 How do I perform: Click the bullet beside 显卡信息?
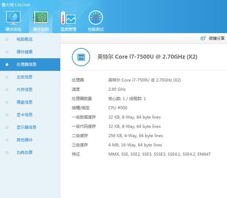(x=7, y=115)
